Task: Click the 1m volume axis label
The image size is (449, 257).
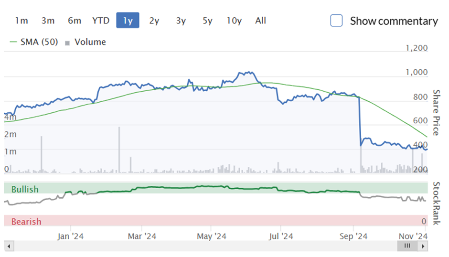Action: point(11,151)
